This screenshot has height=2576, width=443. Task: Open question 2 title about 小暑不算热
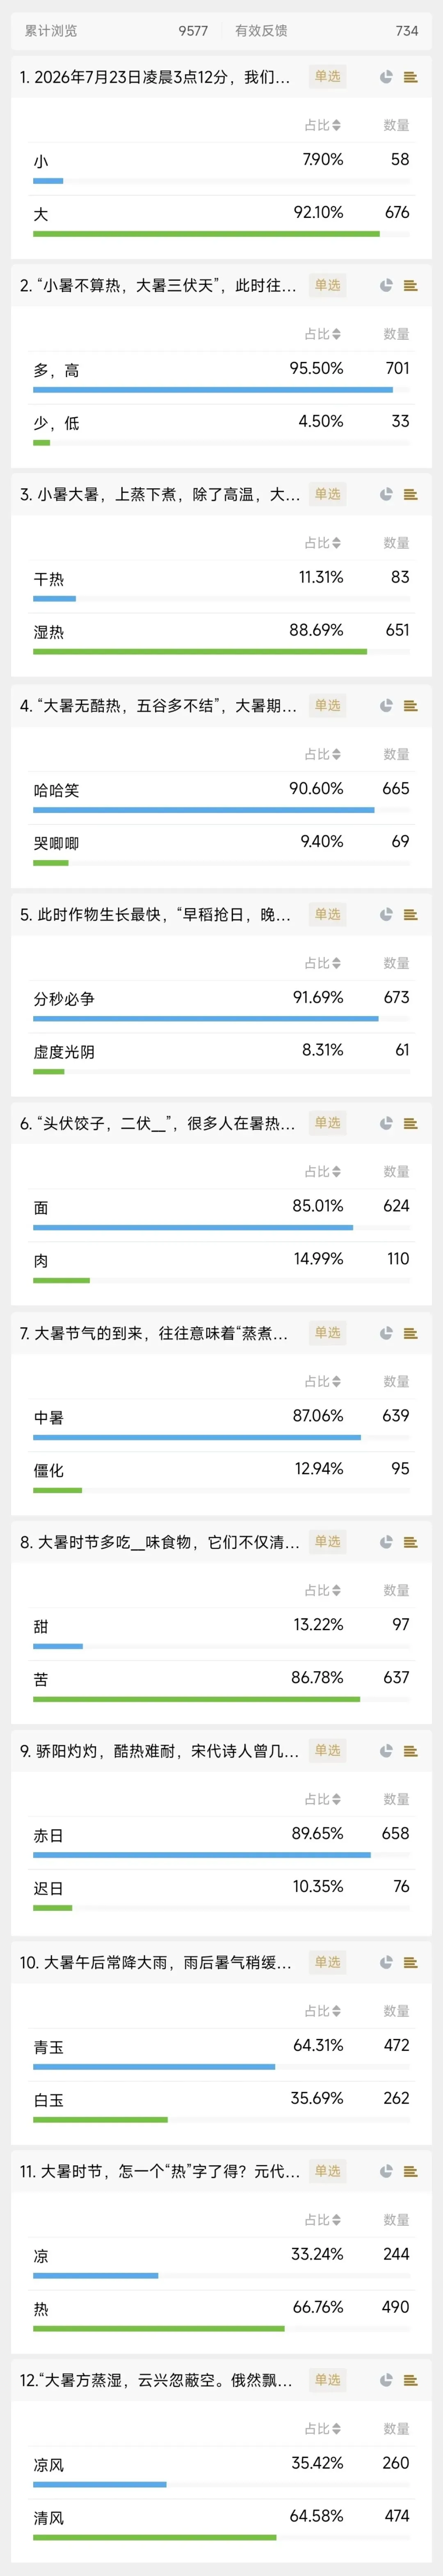pyautogui.click(x=158, y=286)
